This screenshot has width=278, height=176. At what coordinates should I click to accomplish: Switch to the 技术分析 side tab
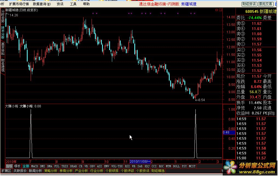pyautogui.click(x=3, y=32)
